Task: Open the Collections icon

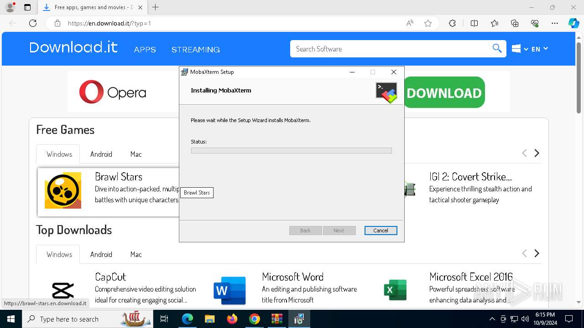Action: click(x=515, y=23)
